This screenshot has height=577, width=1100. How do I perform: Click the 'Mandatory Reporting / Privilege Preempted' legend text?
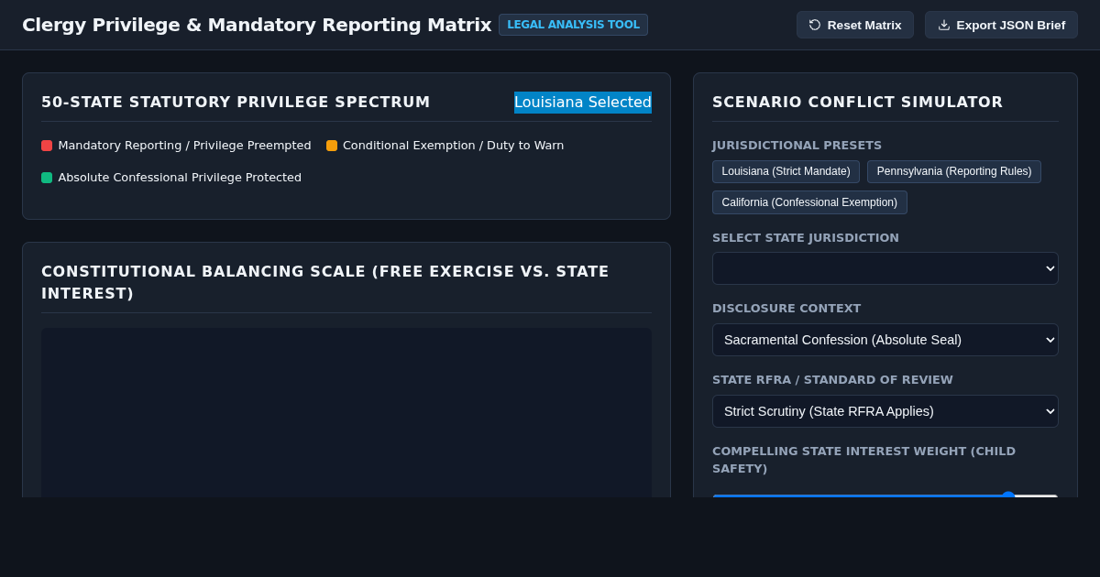(184, 146)
